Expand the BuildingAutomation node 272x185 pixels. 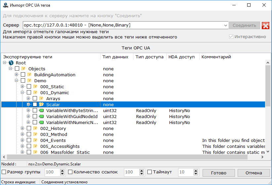pyautogui.click(x=17, y=75)
